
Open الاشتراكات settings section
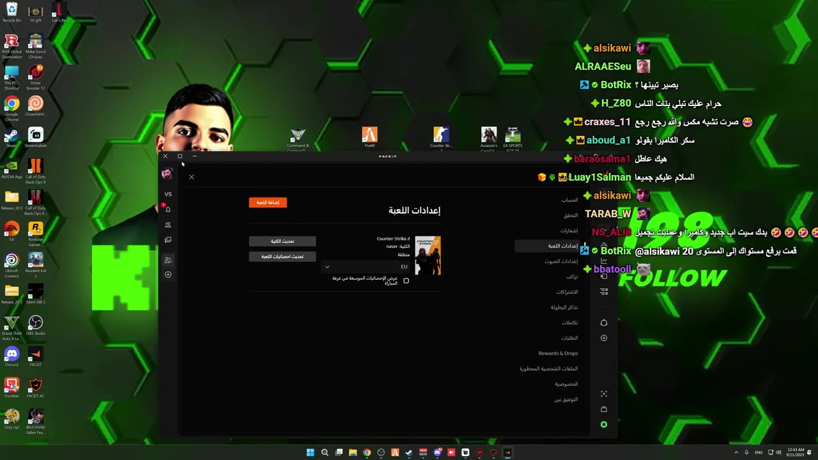(567, 292)
